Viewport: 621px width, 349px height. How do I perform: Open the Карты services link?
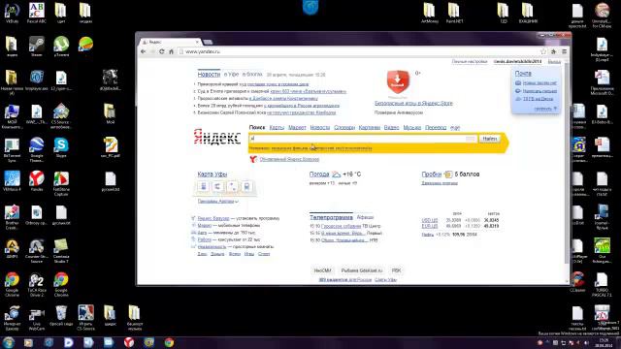(277, 127)
